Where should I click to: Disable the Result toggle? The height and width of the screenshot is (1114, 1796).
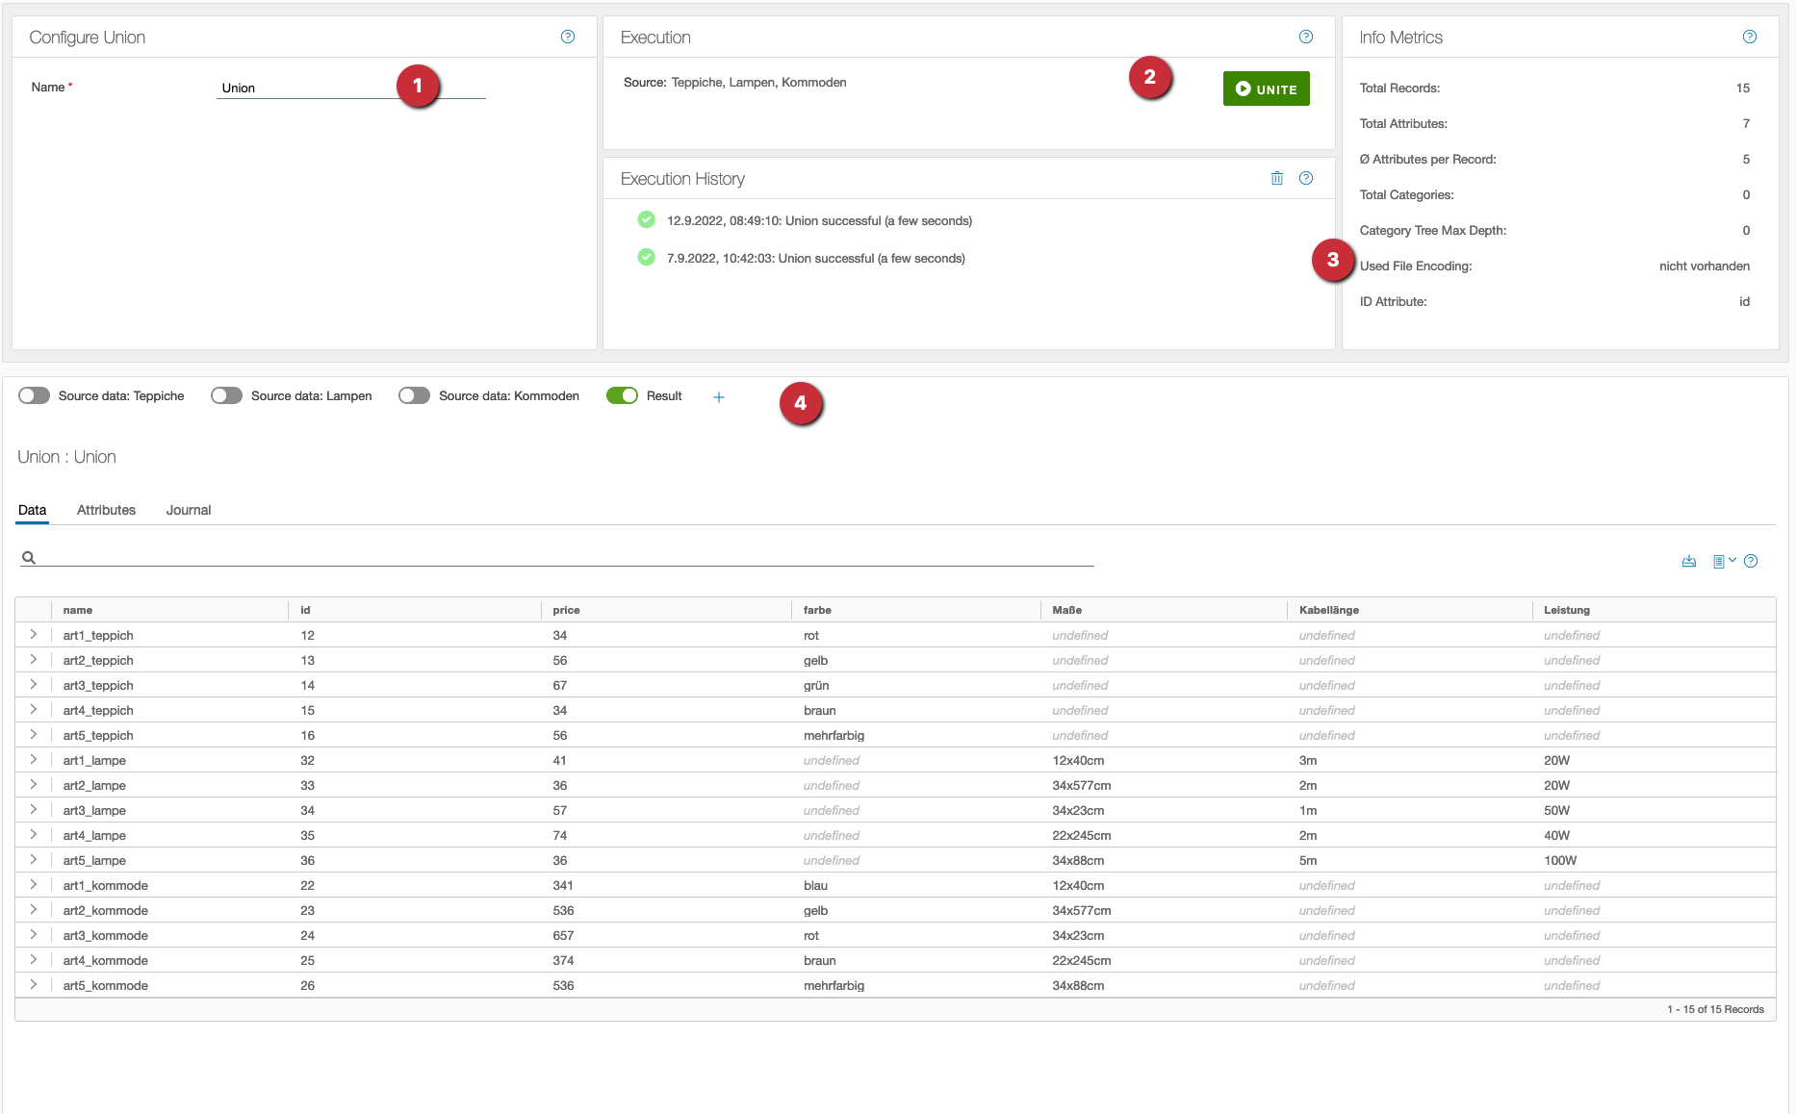click(622, 395)
